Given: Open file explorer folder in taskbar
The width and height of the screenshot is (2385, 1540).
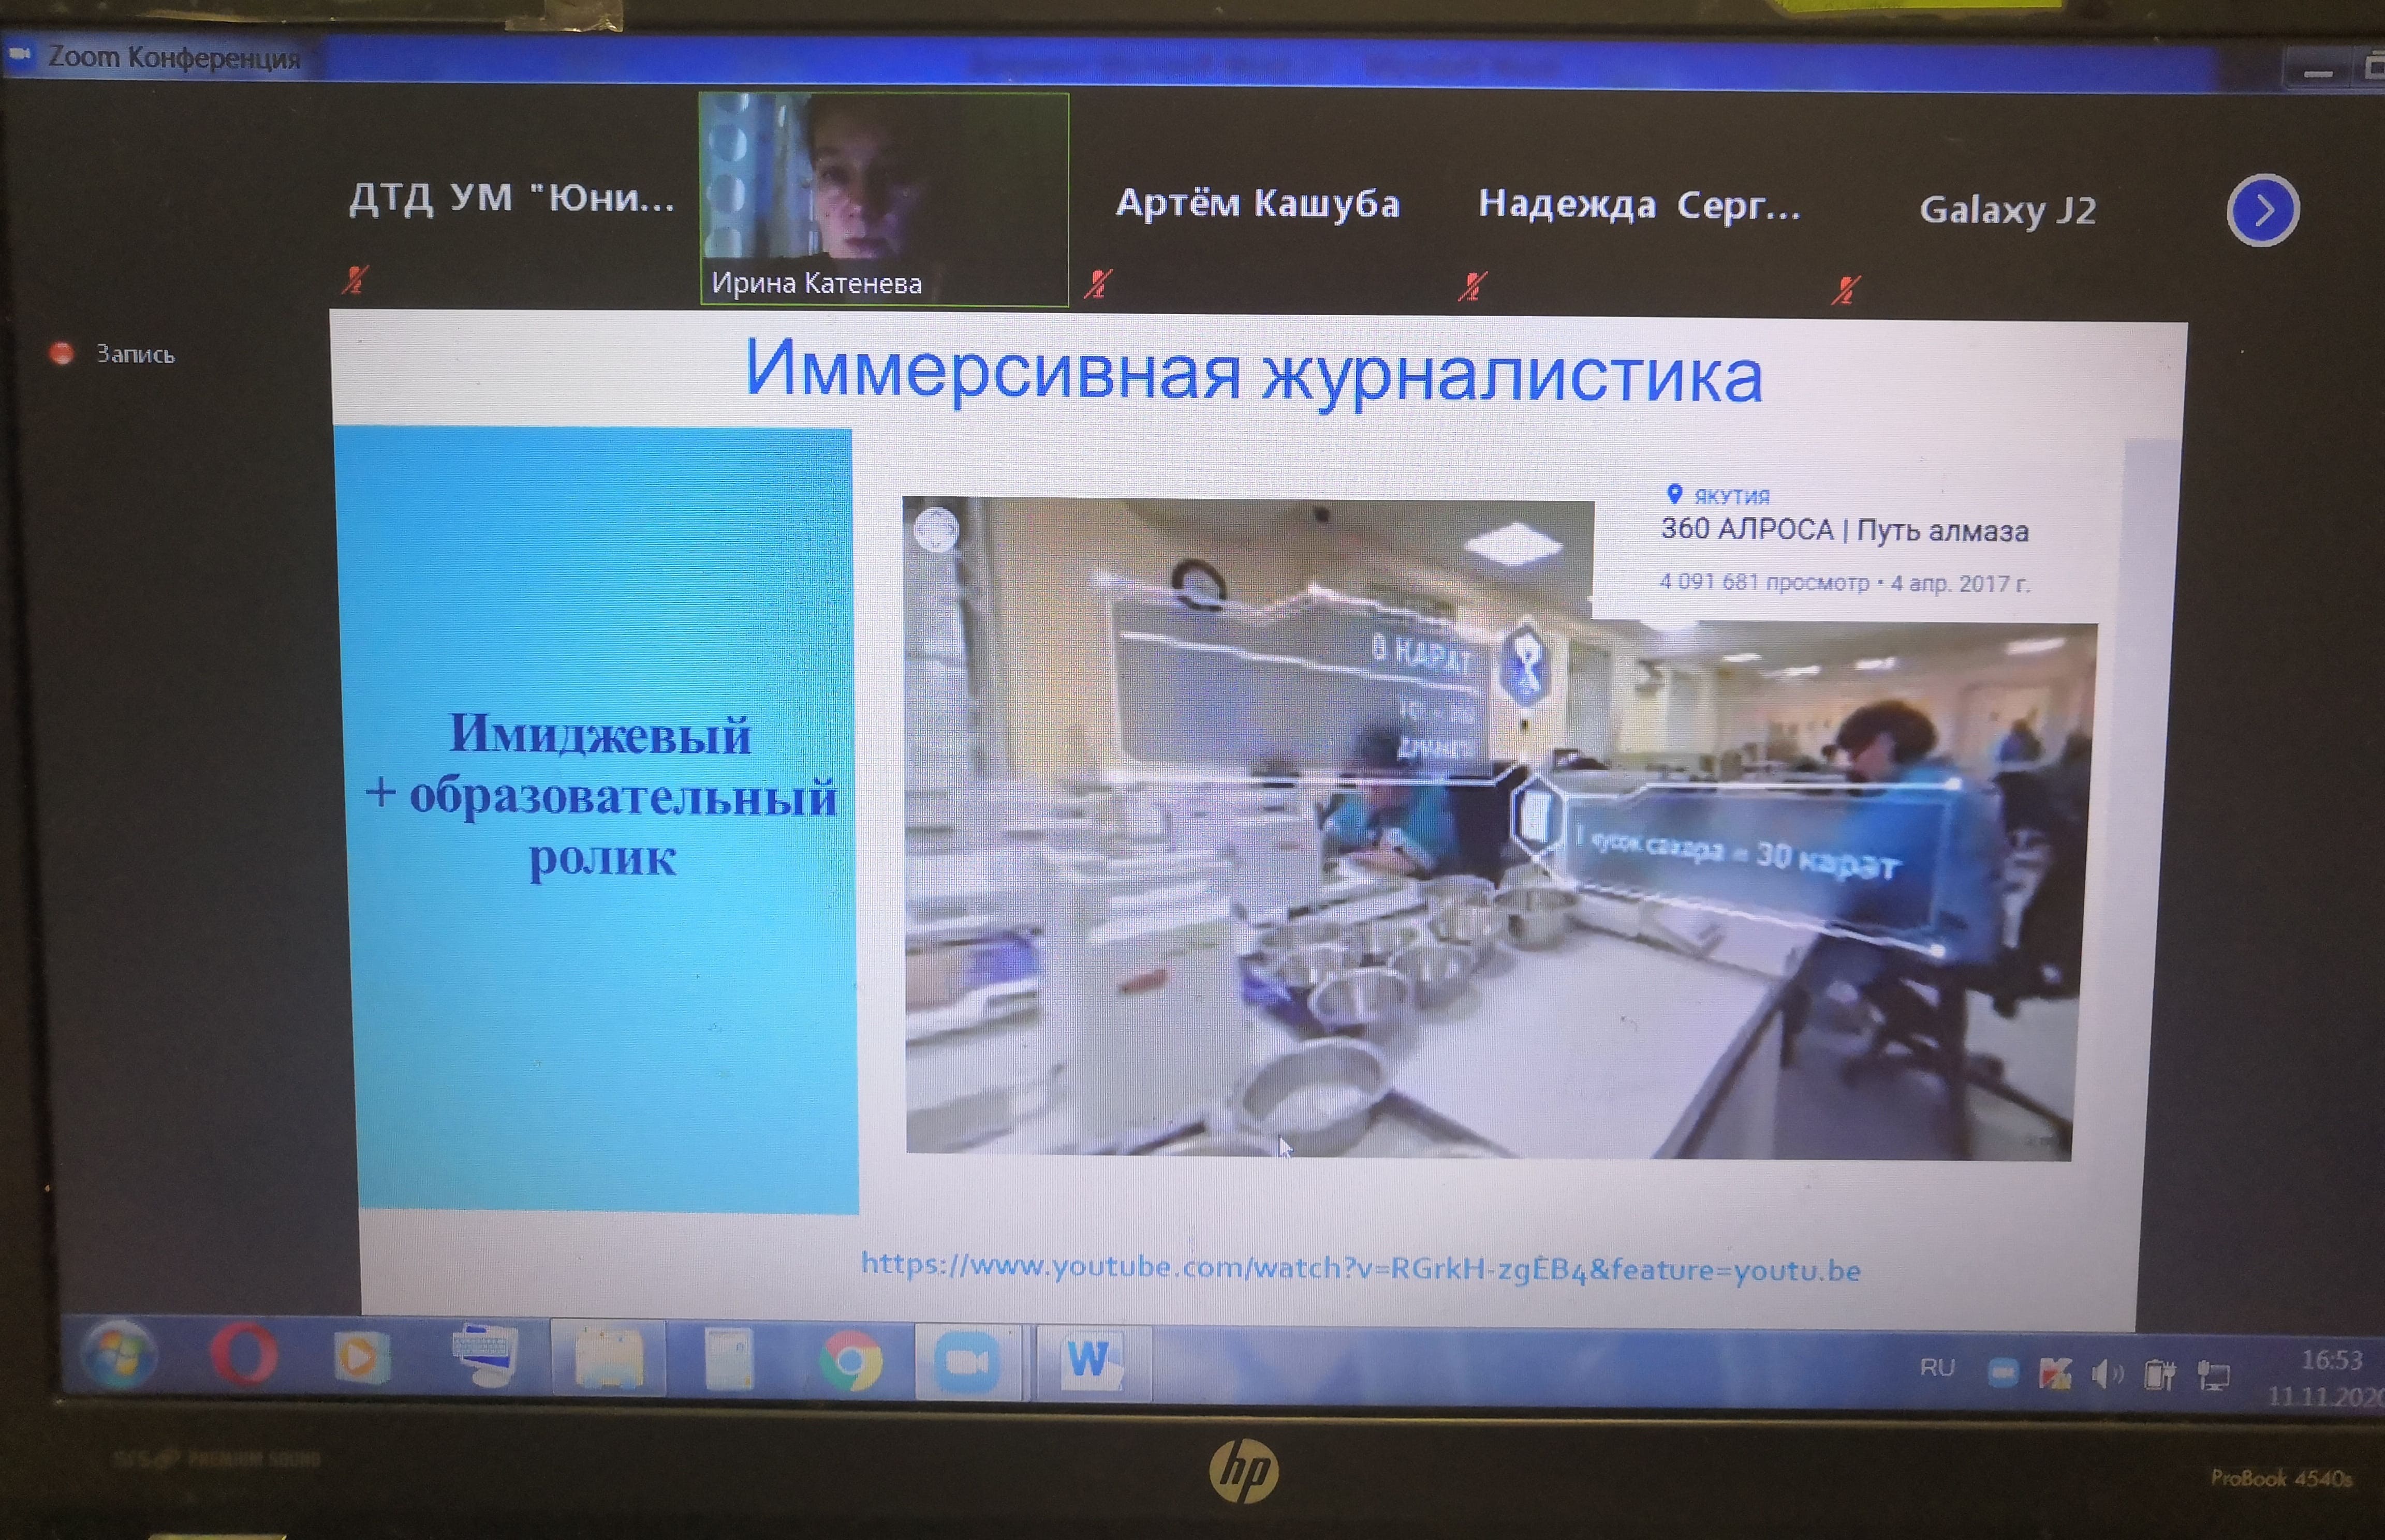Looking at the screenshot, I should click(608, 1358).
